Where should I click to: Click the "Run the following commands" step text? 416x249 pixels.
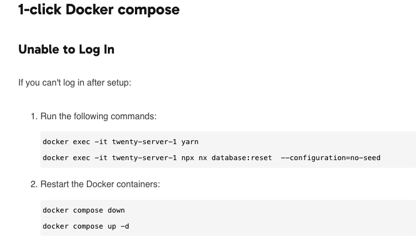click(98, 116)
